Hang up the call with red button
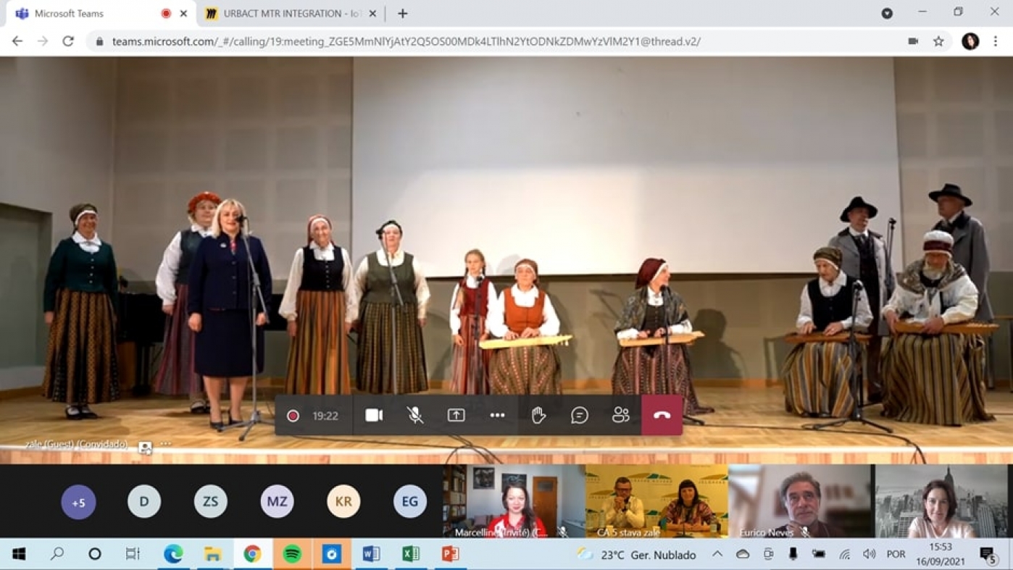Viewport: 1013px width, 570px height. [x=662, y=415]
